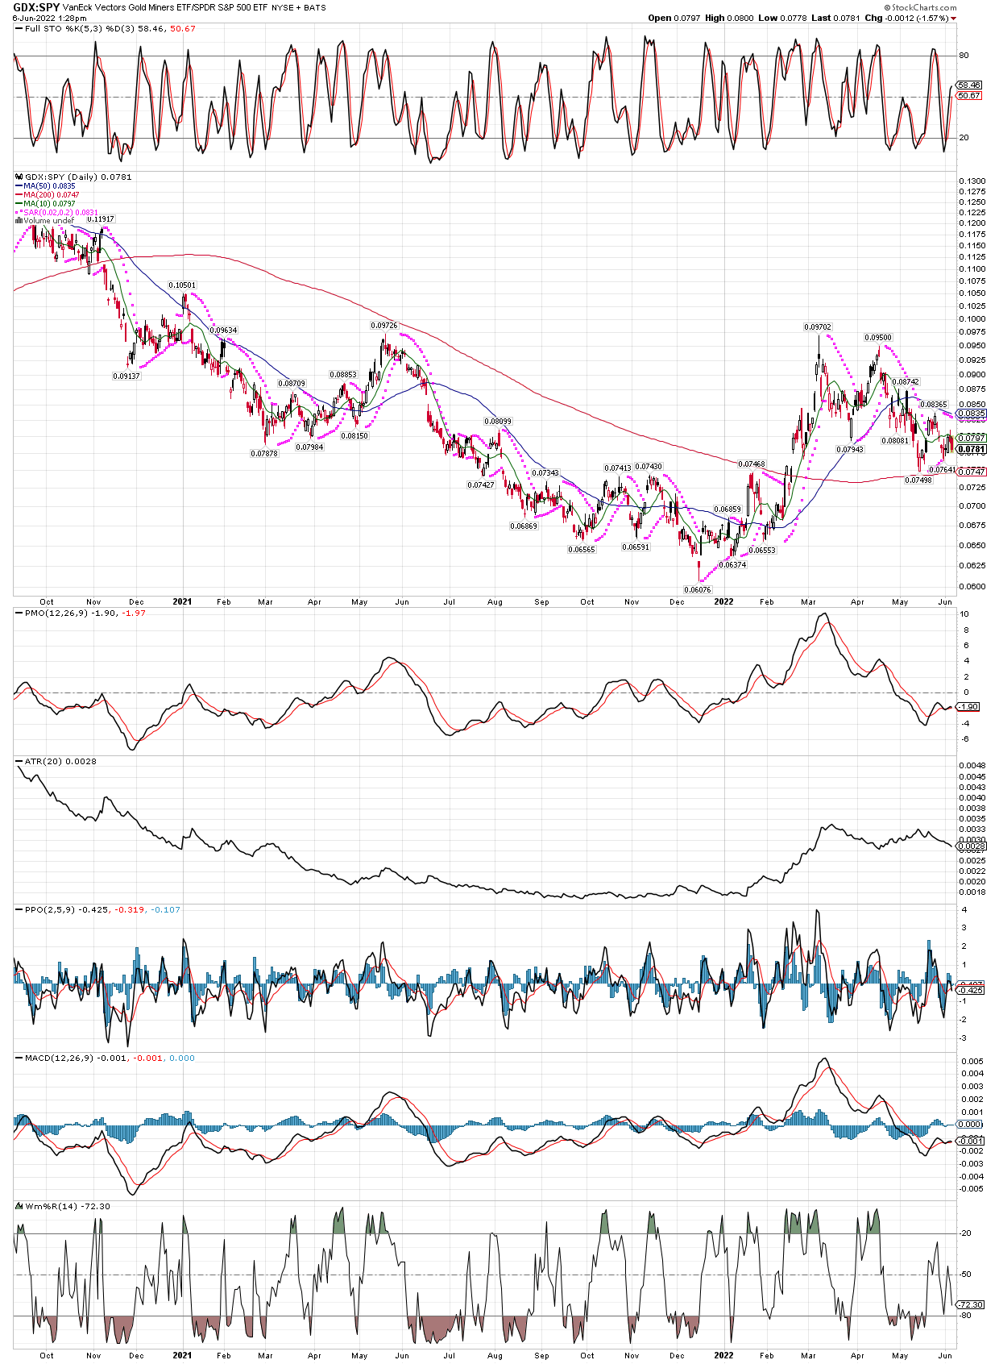
Task: Click the green line marker for MA(10)
Action: pos(19,204)
